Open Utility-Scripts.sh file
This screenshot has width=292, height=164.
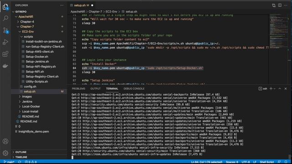pyautogui.click(x=36, y=82)
